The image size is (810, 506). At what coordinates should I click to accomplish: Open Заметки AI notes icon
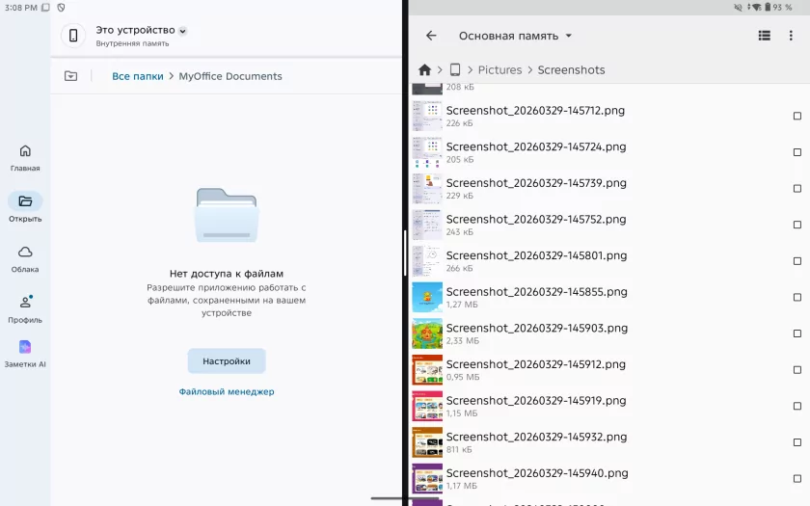pyautogui.click(x=25, y=347)
